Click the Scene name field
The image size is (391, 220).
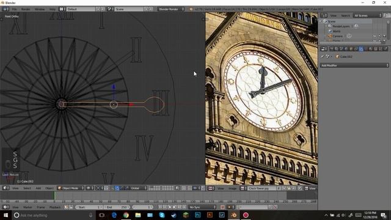[x=129, y=9]
